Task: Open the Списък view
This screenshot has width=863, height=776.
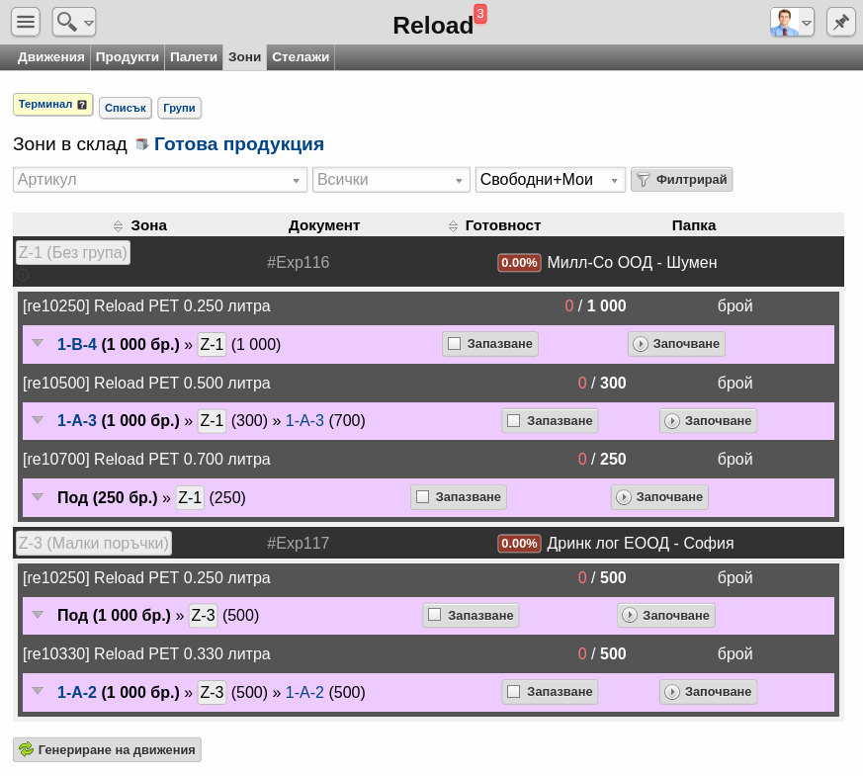Action: (x=126, y=108)
